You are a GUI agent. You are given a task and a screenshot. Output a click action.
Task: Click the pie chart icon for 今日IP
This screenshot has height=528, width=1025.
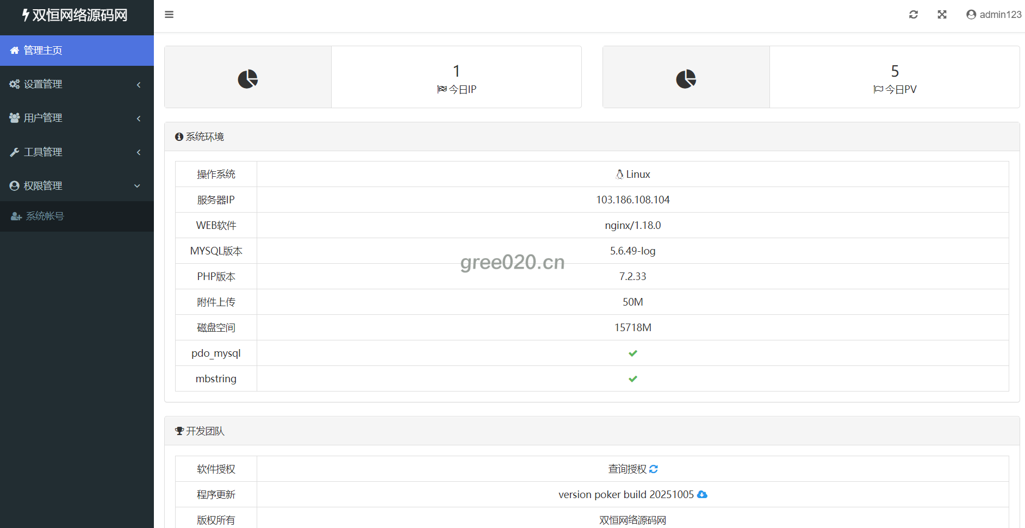pos(248,79)
